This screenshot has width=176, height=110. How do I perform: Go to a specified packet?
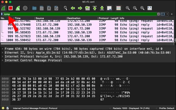pos(87,8)
